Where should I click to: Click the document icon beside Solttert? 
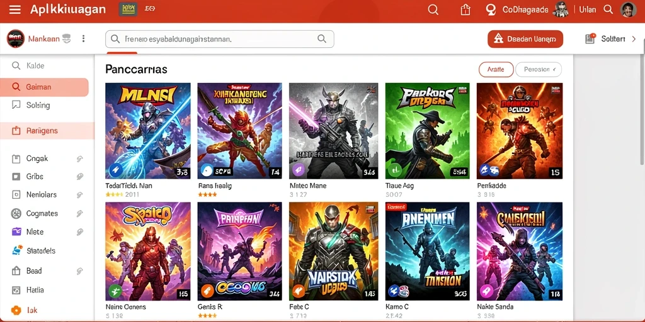click(590, 38)
